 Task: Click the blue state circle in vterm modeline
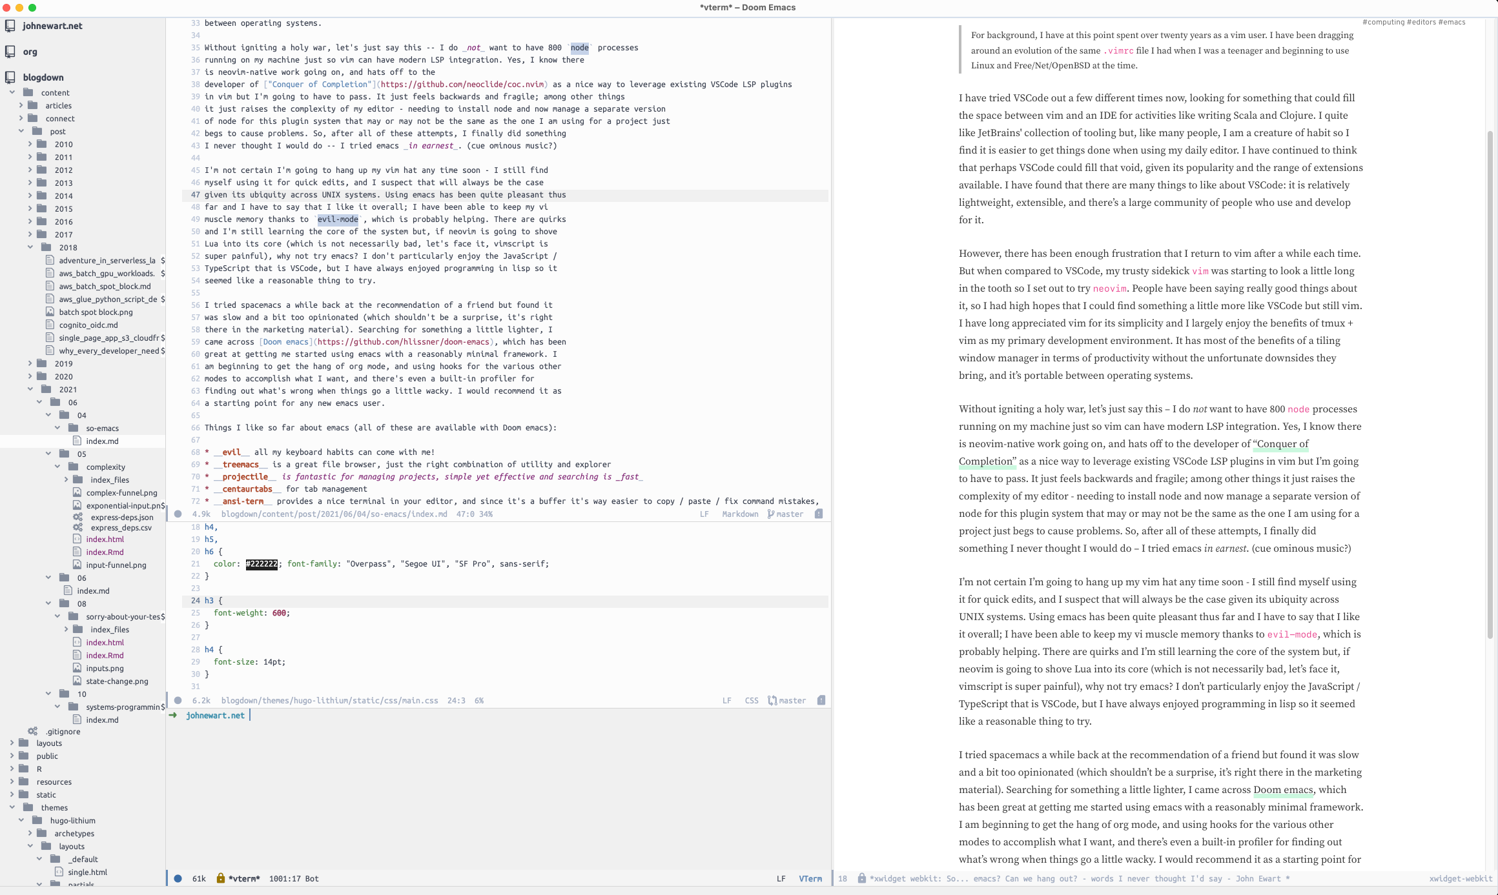pos(178,878)
